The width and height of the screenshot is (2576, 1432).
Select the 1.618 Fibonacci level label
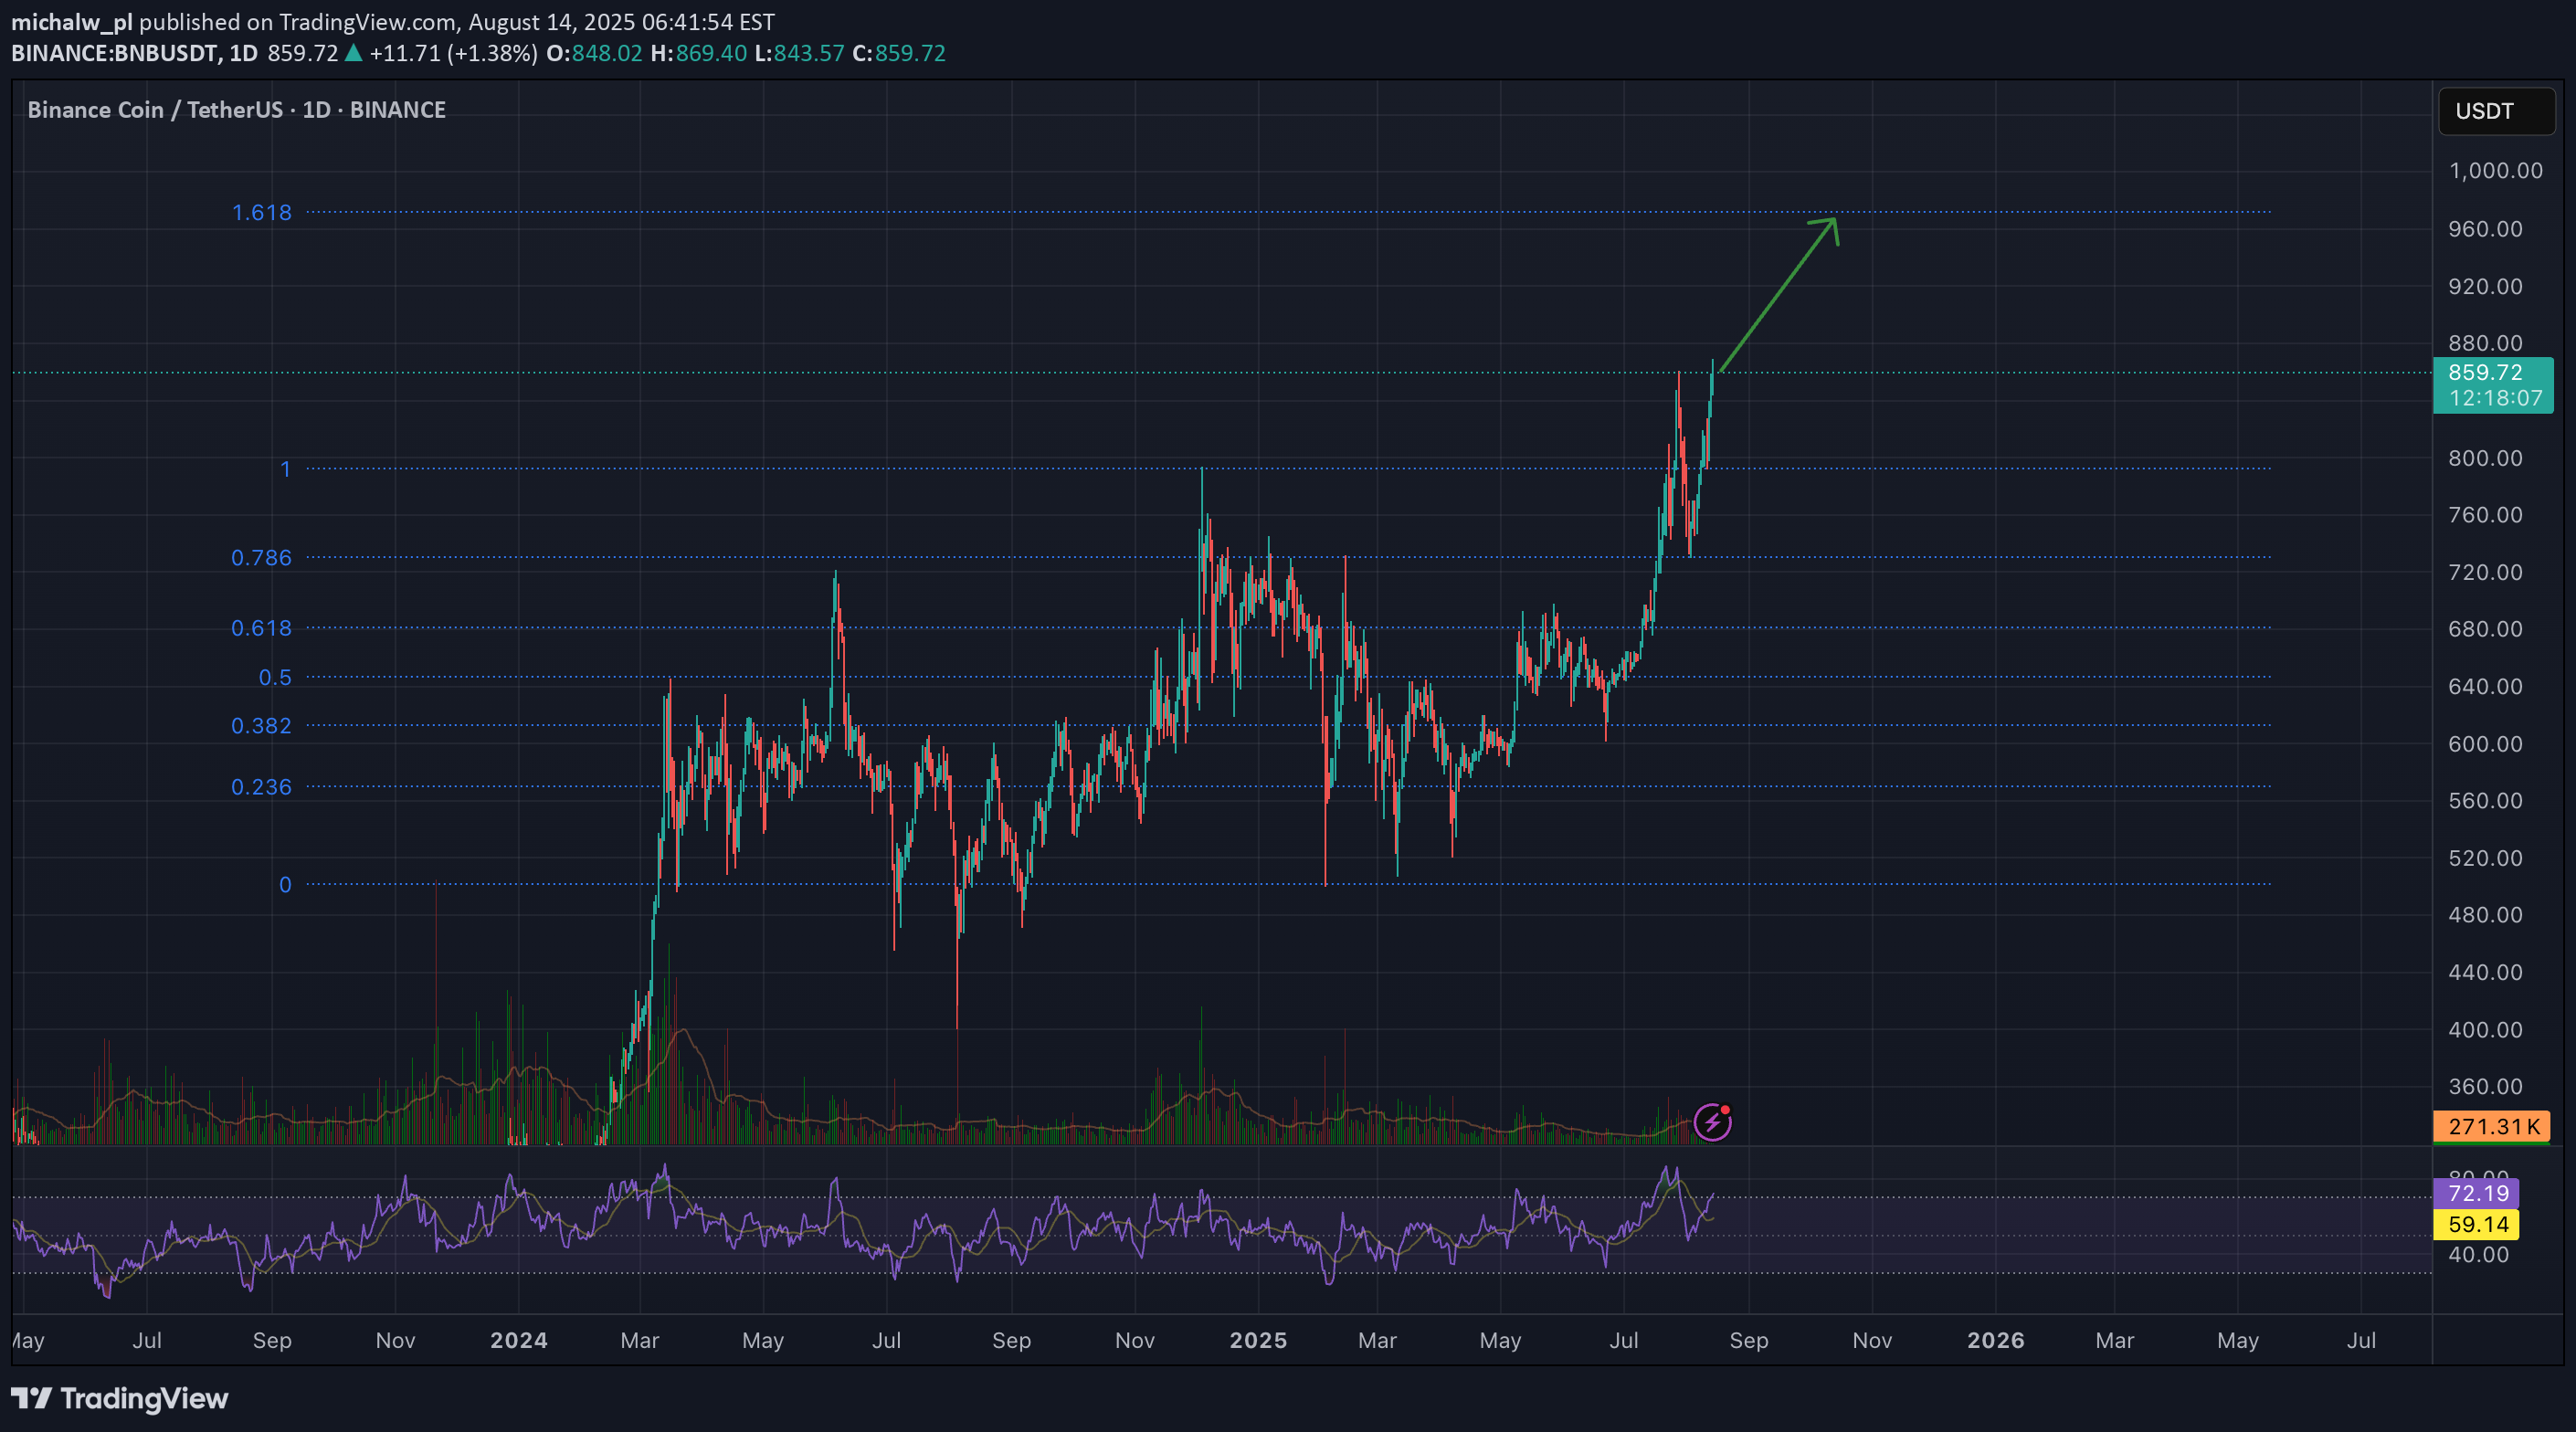coord(261,212)
